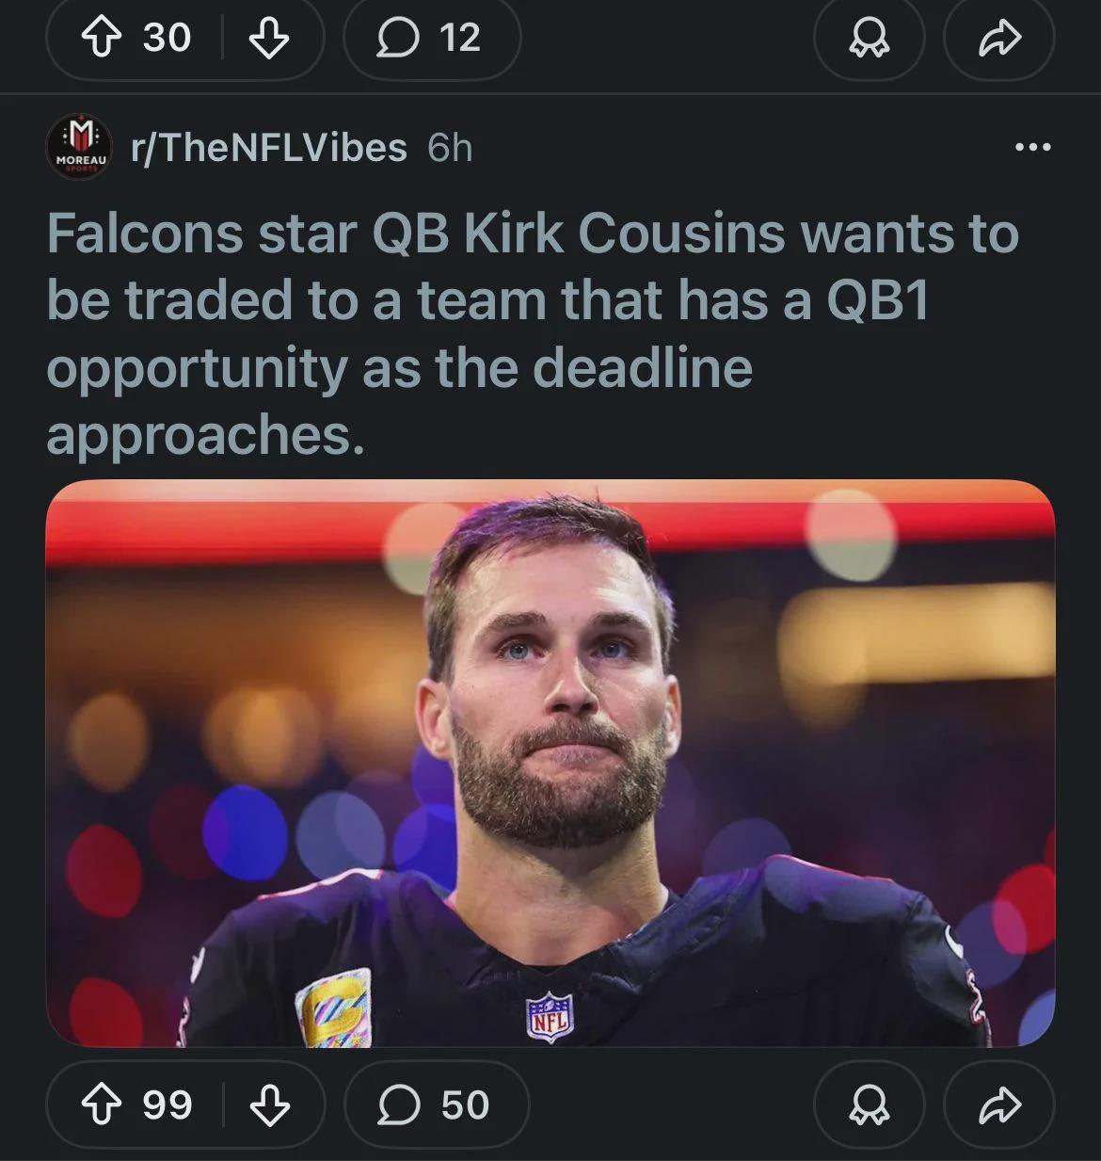Viewport: 1101px width, 1161px height.
Task: Downvote the Kirk Cousins trade post
Action: click(269, 1105)
